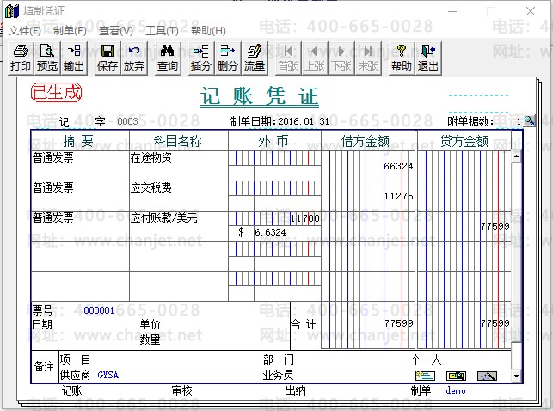Viewport: 553px width, 411px height.
Task: Save the voucher with 保存
Action: click(108, 58)
